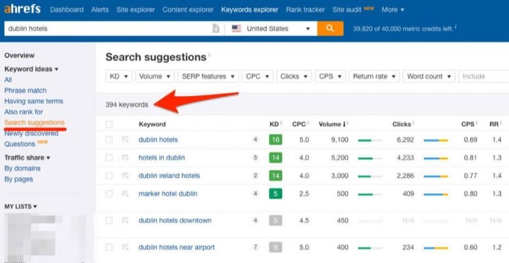Click the list icon beside dublin hotels downtown
This screenshot has height=263, width=509.
click(125, 220)
